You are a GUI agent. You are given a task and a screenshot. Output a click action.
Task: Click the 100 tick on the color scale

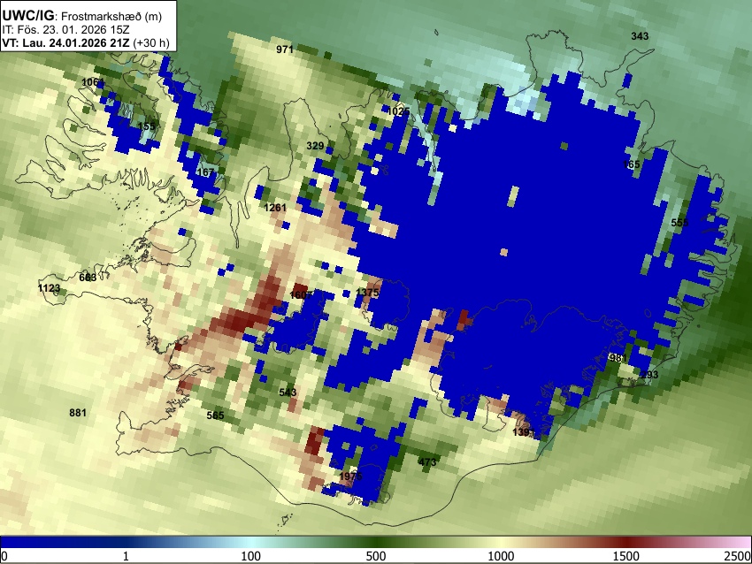pos(251,556)
